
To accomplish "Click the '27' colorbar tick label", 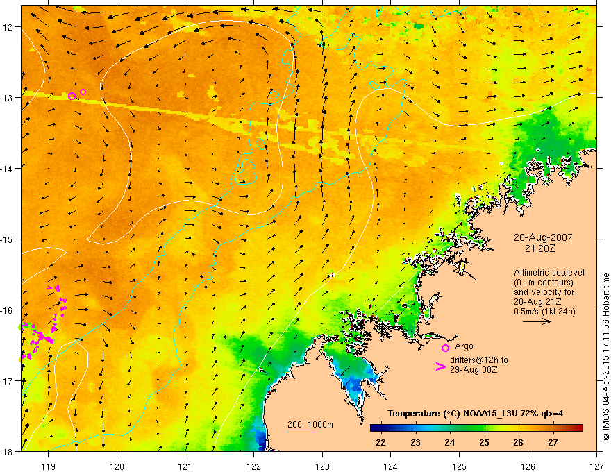I will 553,442.
